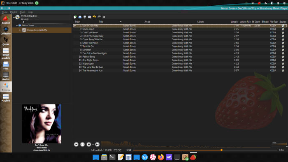288x162 pixels.
Task: Click the save playlist icon
Action: pyautogui.click(x=85, y=17)
